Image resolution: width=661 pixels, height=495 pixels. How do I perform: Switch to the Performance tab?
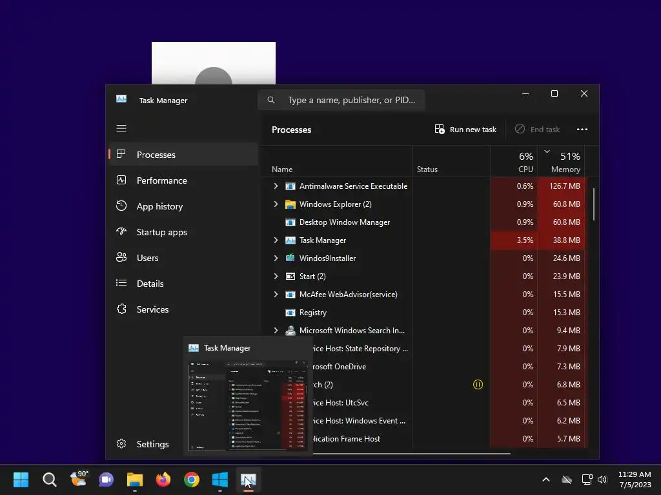pyautogui.click(x=183, y=180)
